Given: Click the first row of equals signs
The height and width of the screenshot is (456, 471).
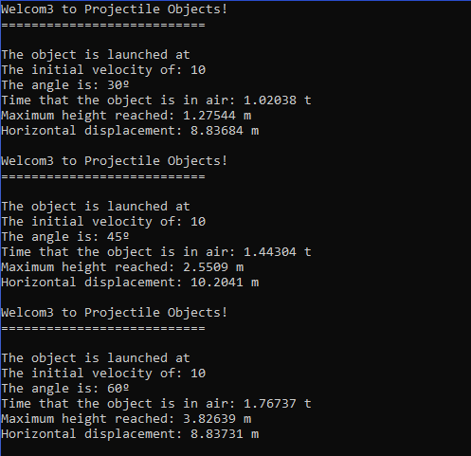Looking at the screenshot, I should (x=103, y=25).
